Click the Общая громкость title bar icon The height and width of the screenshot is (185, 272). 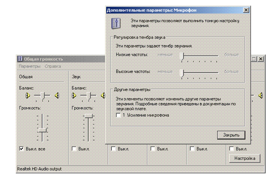click(x=20, y=59)
